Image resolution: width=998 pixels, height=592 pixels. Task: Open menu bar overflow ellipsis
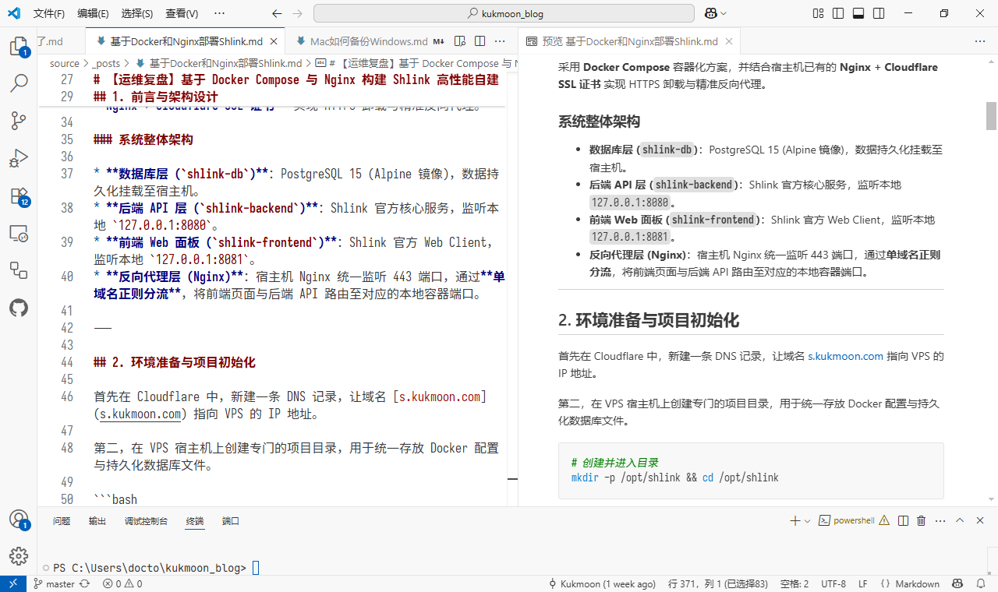pos(219,13)
